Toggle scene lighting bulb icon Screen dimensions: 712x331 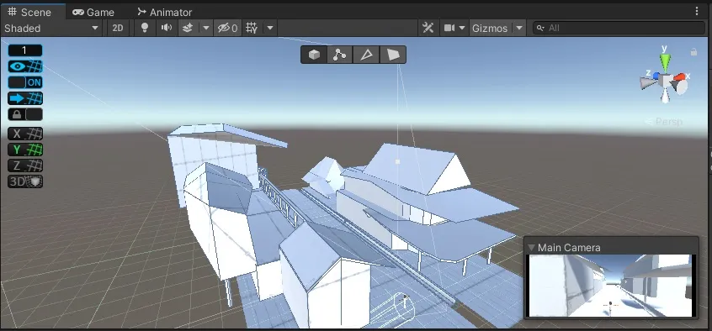[x=145, y=28]
